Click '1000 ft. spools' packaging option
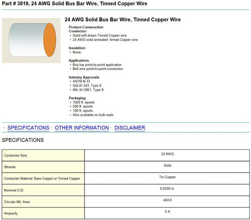Screen dimensions: 251x220 coord(83,102)
